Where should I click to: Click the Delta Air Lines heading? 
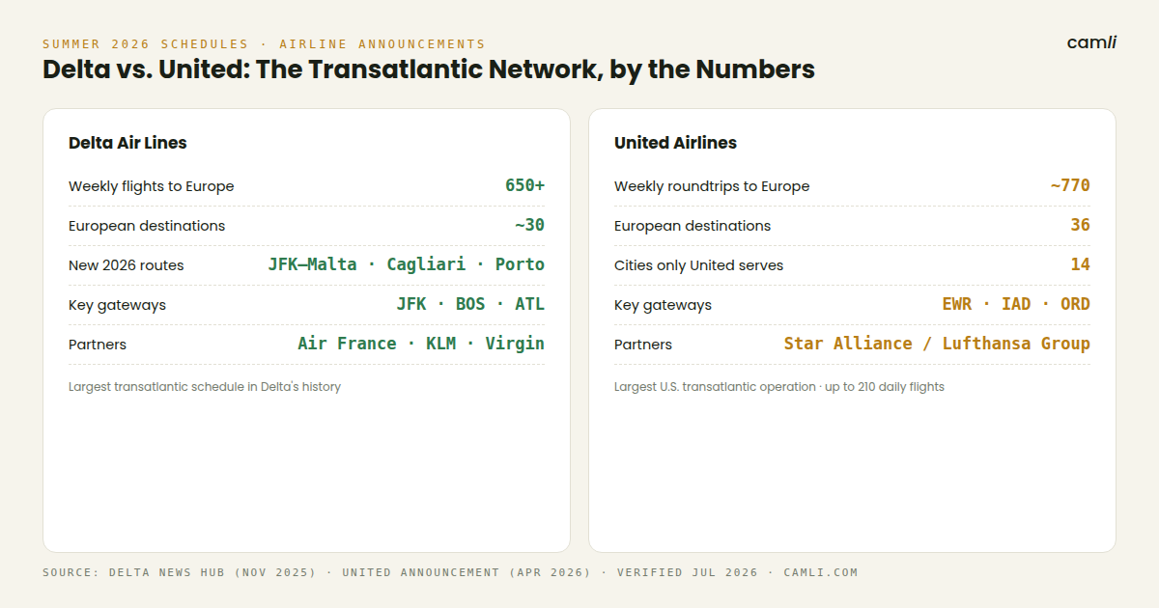127,143
